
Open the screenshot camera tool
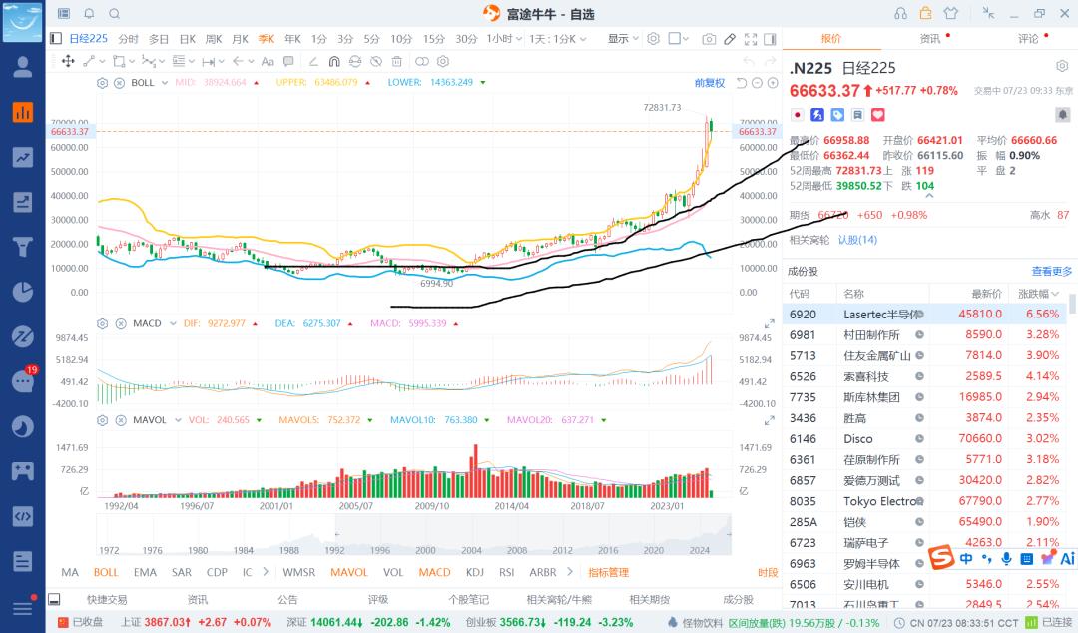point(708,39)
